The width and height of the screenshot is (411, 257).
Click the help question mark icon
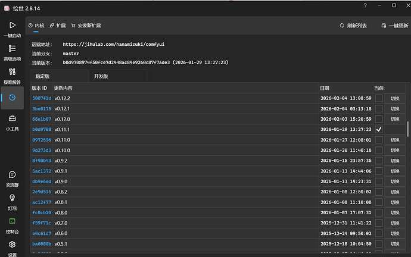click(365, 5)
